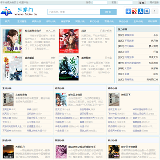Viewport: 160px width, 160px height.
Task: Open recommended novel 都市之最强纨绔
Action: tap(132, 63)
